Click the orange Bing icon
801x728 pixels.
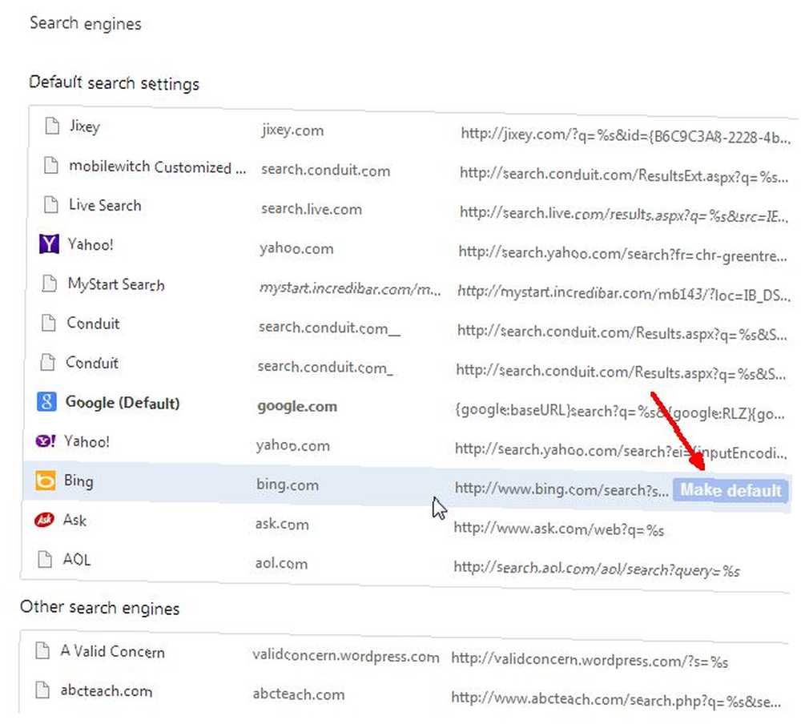pyautogui.click(x=45, y=481)
